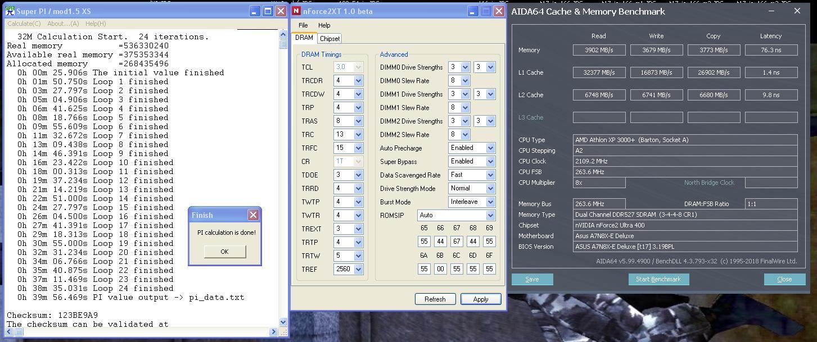The height and width of the screenshot is (342, 817).
Task: Open the Data Scavenged Rate dropdown
Action: [490, 175]
